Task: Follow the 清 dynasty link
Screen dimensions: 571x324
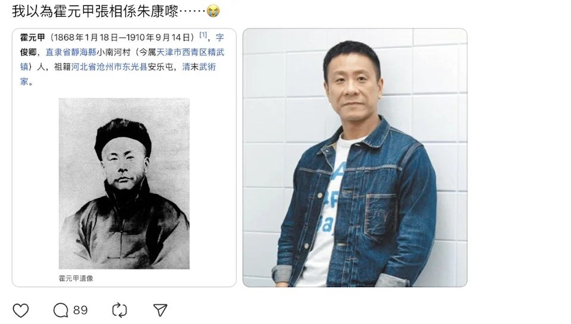Action: [186, 67]
